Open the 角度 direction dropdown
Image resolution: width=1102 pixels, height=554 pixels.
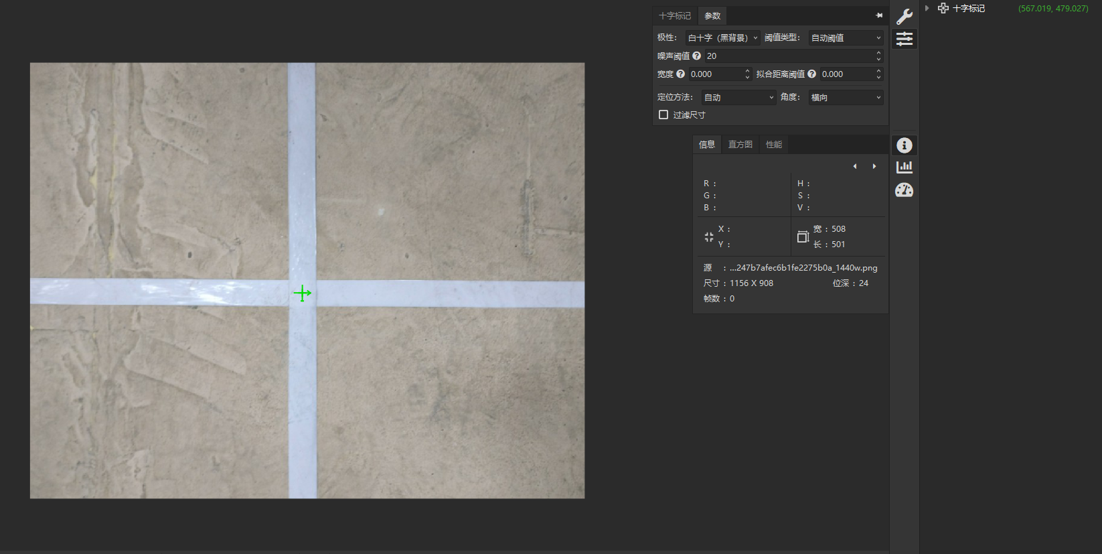click(x=846, y=98)
